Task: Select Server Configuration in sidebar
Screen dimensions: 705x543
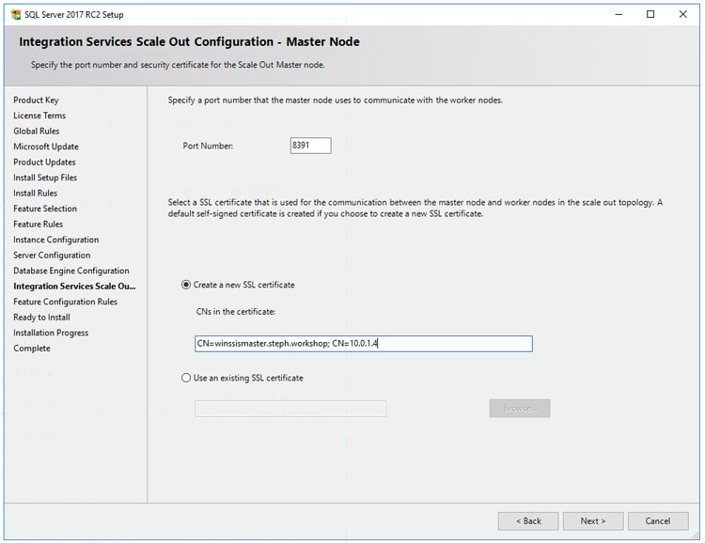Action: [x=52, y=255]
